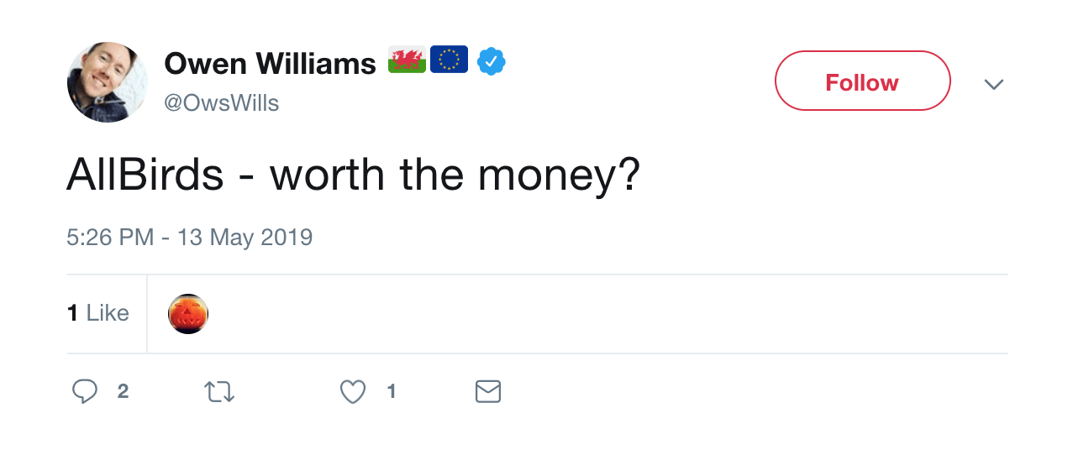View the list via "1 Like"

tap(98, 313)
